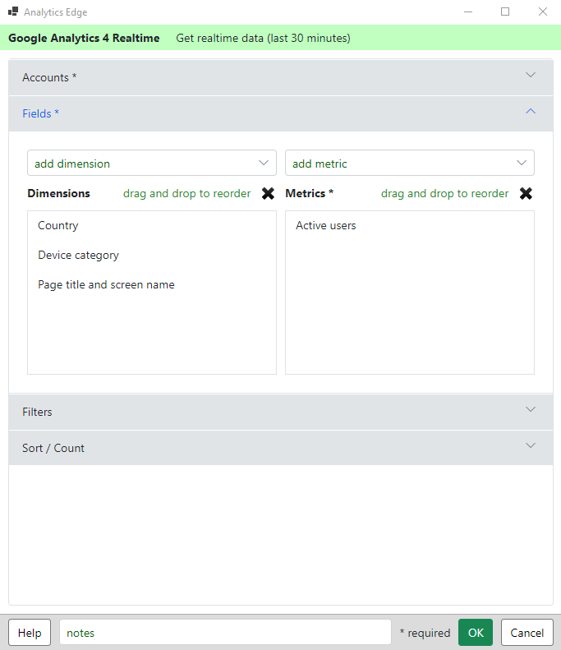Select Page title and screen name dimension
This screenshot has height=650, width=561.
[x=106, y=285]
